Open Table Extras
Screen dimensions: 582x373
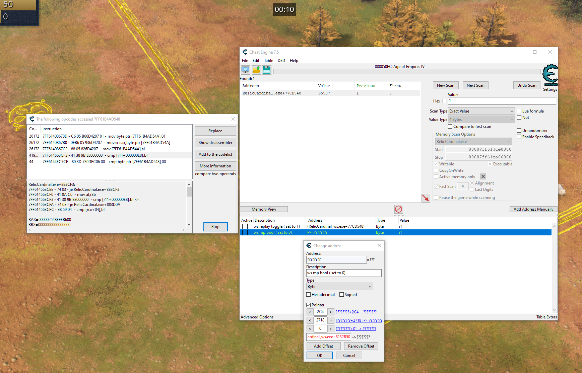[x=546, y=317]
